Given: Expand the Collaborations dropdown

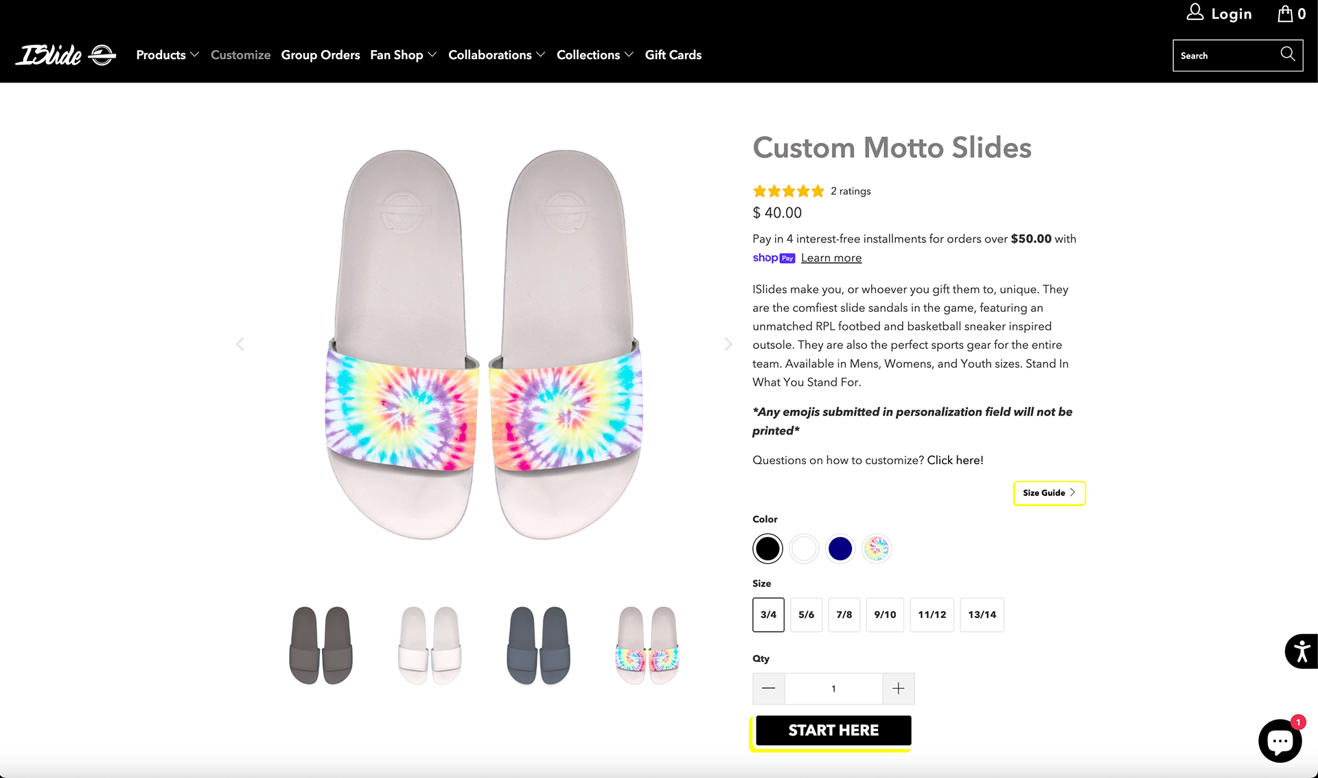Looking at the screenshot, I should [x=496, y=55].
